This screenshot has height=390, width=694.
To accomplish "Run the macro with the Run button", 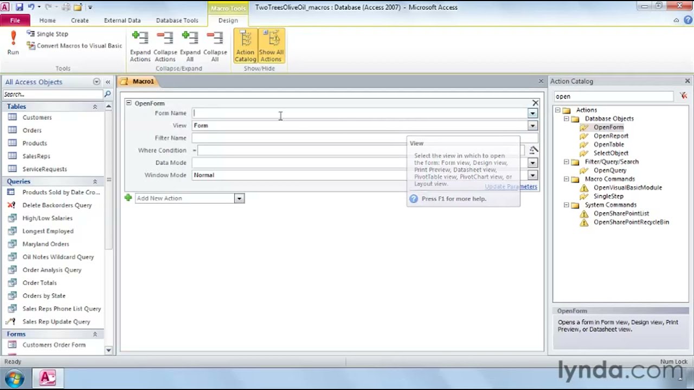I will point(13,43).
